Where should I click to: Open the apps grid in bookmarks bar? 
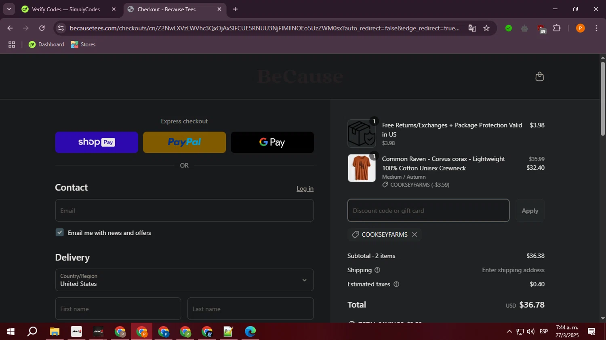point(12,45)
